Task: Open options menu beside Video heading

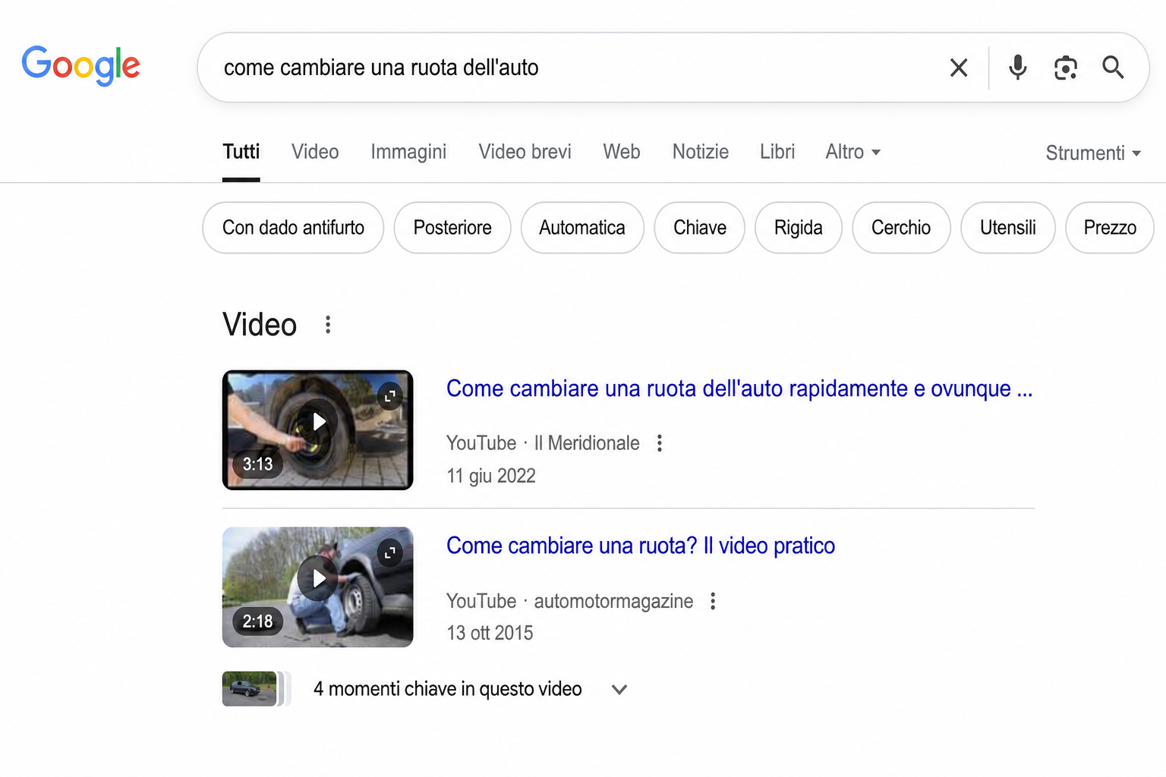Action: click(x=328, y=325)
